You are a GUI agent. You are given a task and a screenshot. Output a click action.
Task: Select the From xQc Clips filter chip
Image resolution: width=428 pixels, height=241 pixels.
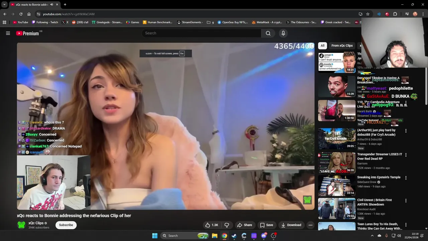pyautogui.click(x=342, y=46)
